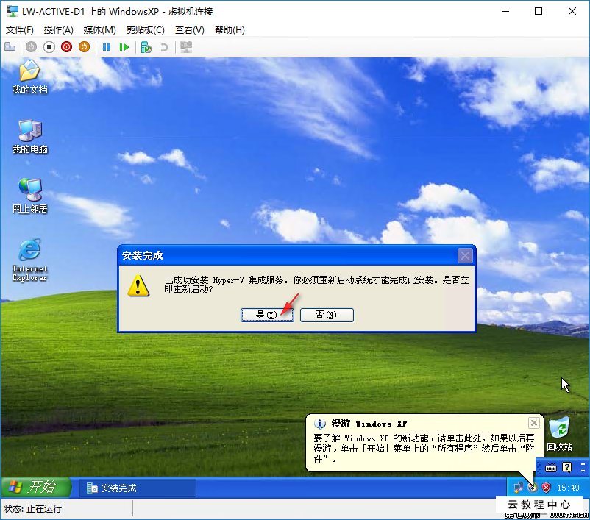Click the network tray icon
The image size is (590, 520).
point(519,488)
